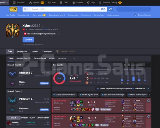This screenshot has width=160, height=128.
Task: Click the info icon next to Dereceli Tek/Çift
Action: (x=23, y=65)
